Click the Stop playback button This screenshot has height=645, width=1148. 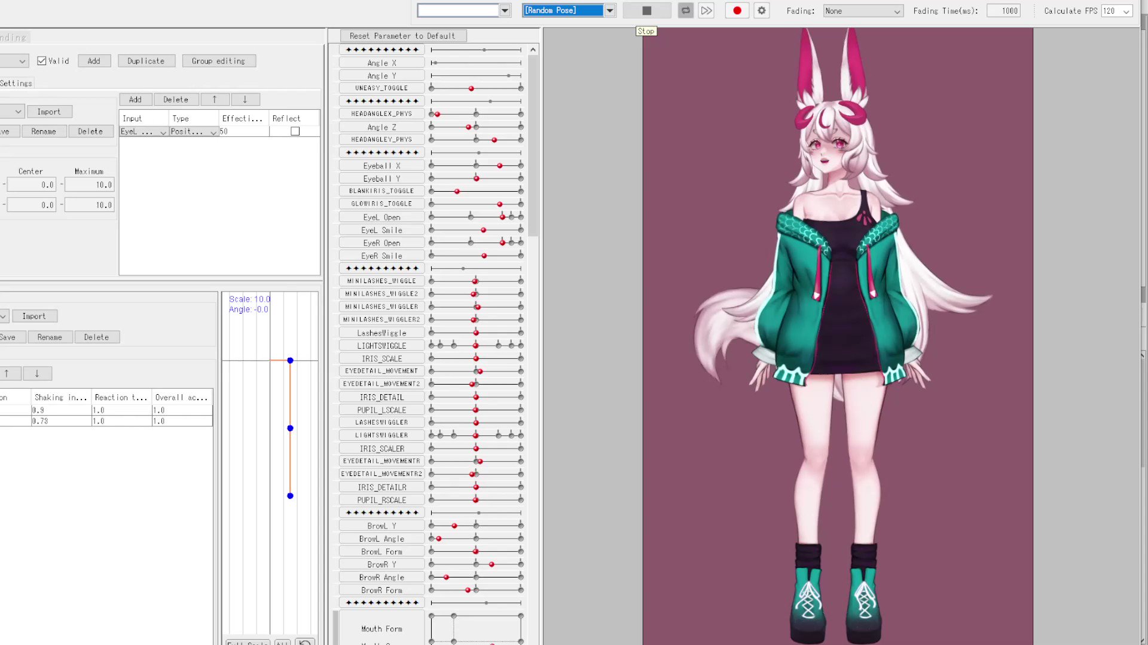pos(646,11)
